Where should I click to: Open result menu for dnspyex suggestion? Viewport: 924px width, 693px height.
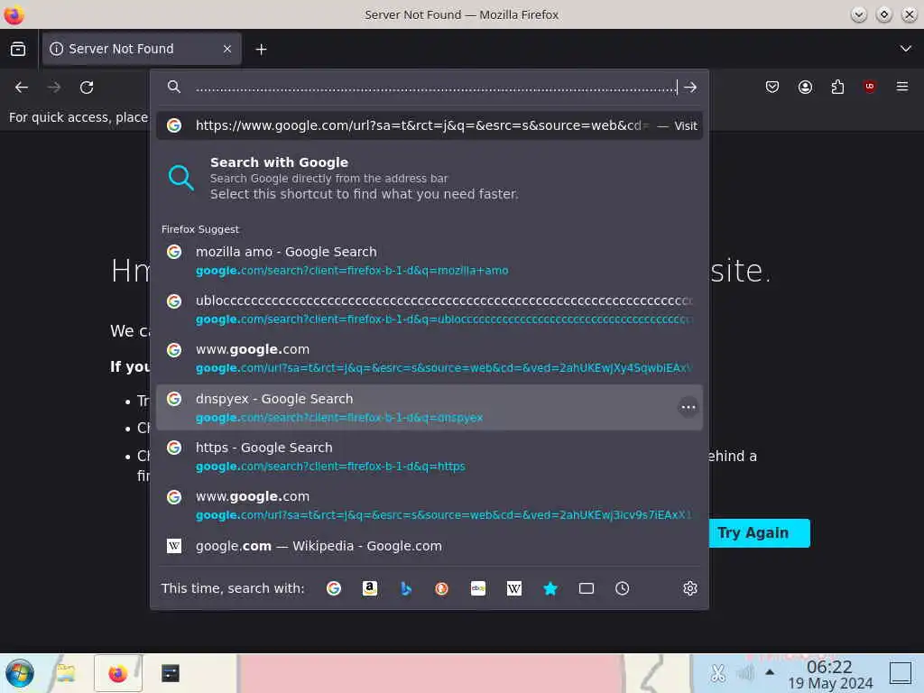[688, 407]
